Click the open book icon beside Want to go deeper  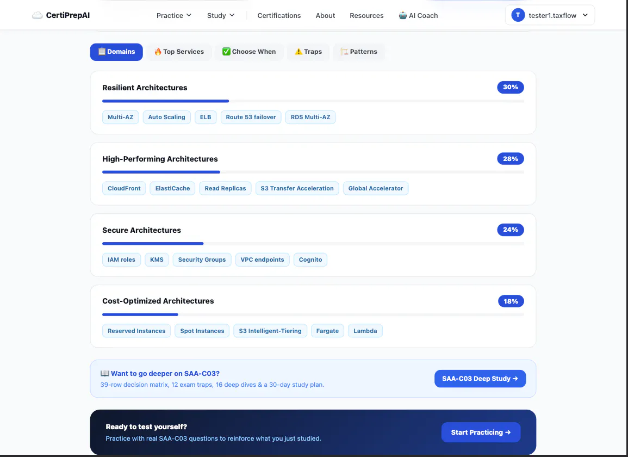point(104,373)
